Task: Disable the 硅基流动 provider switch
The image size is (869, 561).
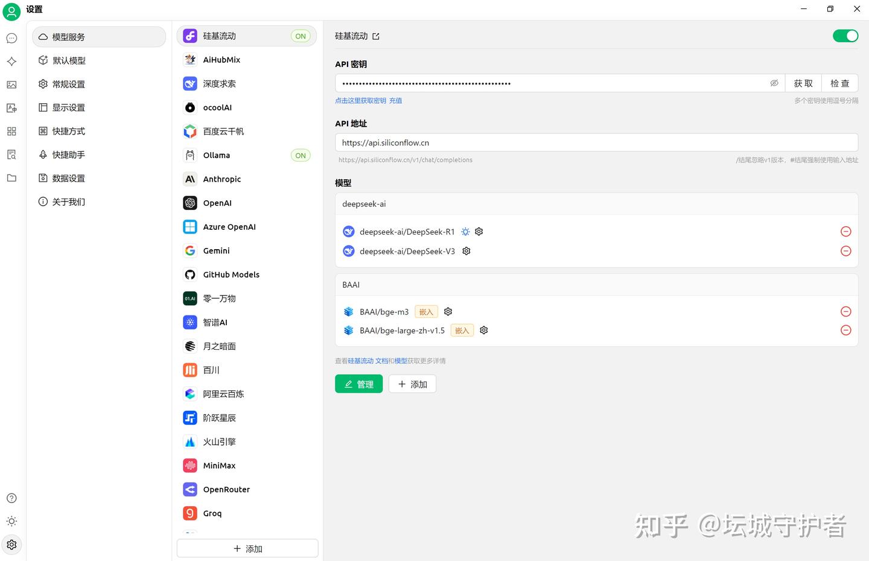Action: pos(845,36)
